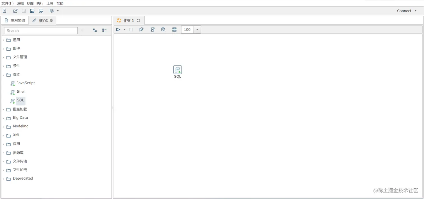The height and width of the screenshot is (199, 424).
Task: Click the Search input field
Action: point(41,31)
